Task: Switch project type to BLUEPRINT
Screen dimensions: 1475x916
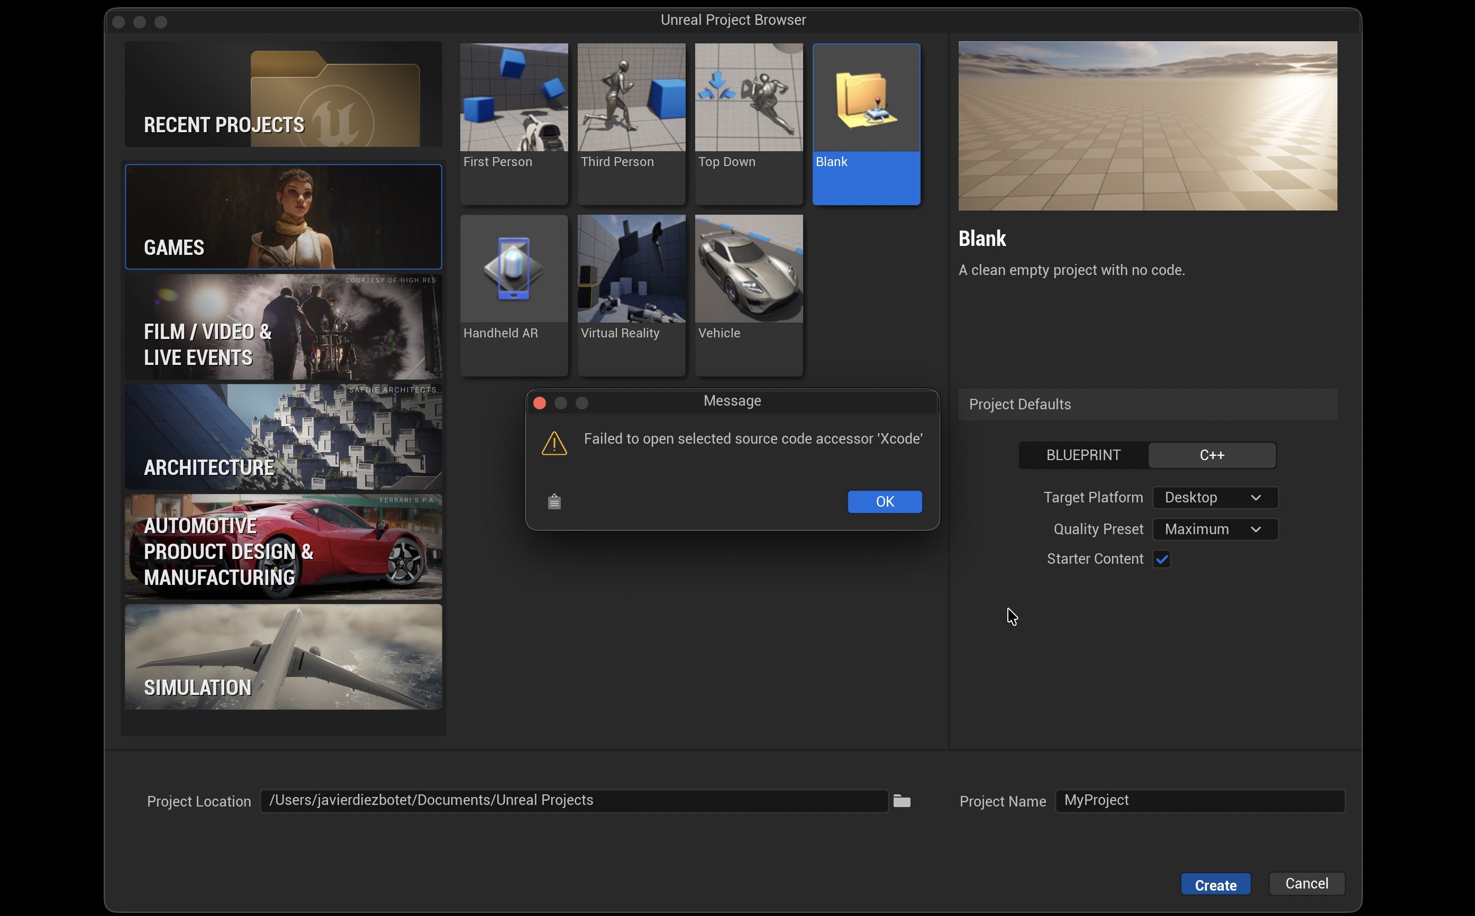Action: [1083, 455]
